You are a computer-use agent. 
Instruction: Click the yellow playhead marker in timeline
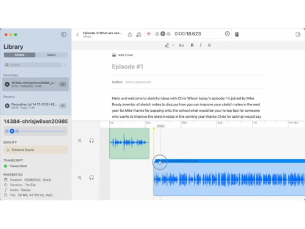point(154,129)
